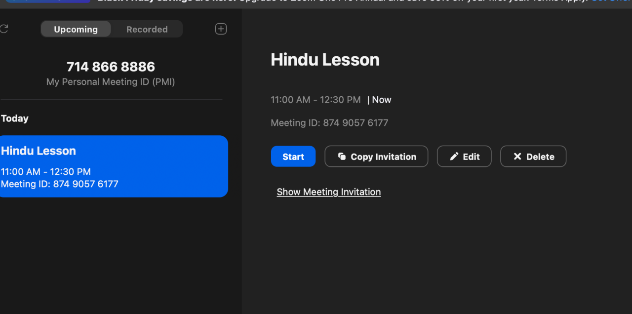Click the Hindu Lesson title in details pane
The image size is (632, 314).
click(x=325, y=60)
